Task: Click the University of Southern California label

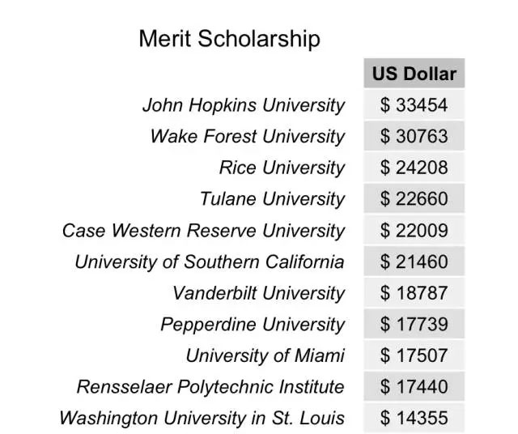Action: click(210, 262)
